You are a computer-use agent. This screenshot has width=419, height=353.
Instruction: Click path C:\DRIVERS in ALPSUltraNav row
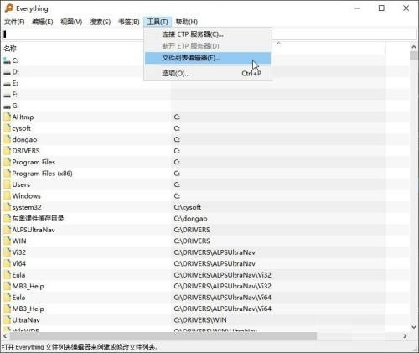[192, 230]
